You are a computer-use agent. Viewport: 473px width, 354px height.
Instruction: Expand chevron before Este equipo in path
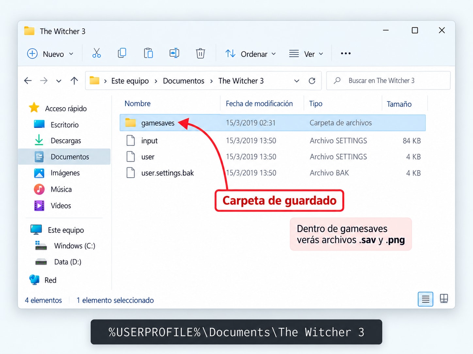[x=105, y=81]
